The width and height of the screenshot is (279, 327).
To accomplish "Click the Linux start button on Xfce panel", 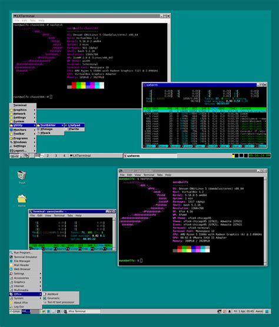I will pyautogui.click(x=15, y=311).
